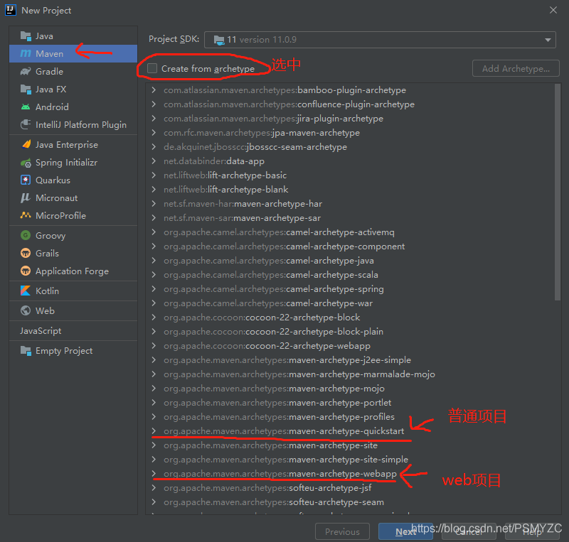This screenshot has height=542, width=569.
Task: Pick the MicroProfile icon
Action: (x=26, y=215)
